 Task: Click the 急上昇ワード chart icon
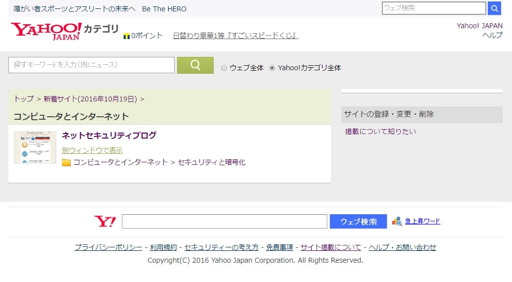[x=397, y=222]
